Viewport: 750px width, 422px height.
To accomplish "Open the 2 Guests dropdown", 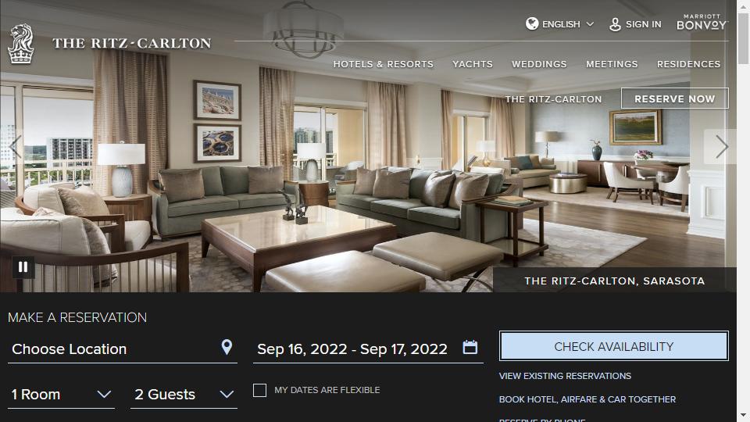I will coord(184,395).
